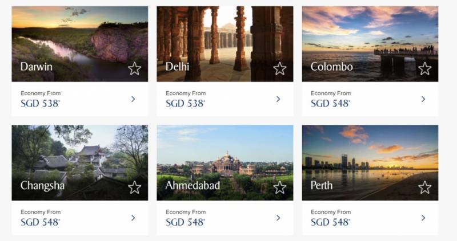Click the star on the Delhi card
457x241 pixels.
click(279, 69)
